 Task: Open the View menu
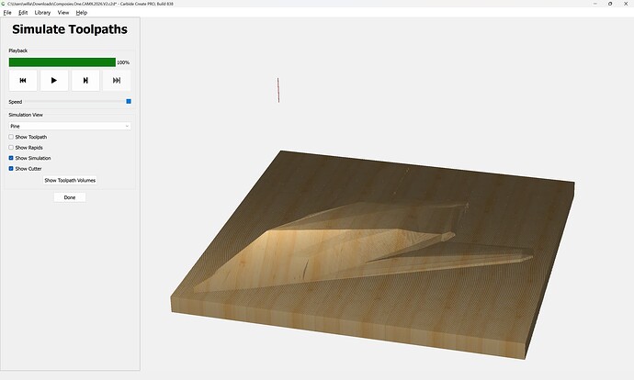tap(63, 13)
